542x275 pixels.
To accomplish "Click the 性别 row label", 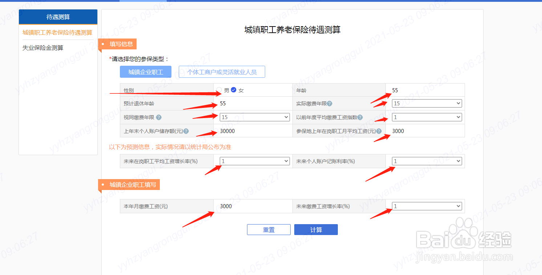I will point(129,90).
